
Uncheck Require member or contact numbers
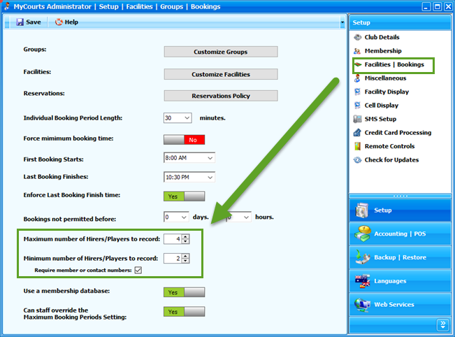[x=138, y=270]
